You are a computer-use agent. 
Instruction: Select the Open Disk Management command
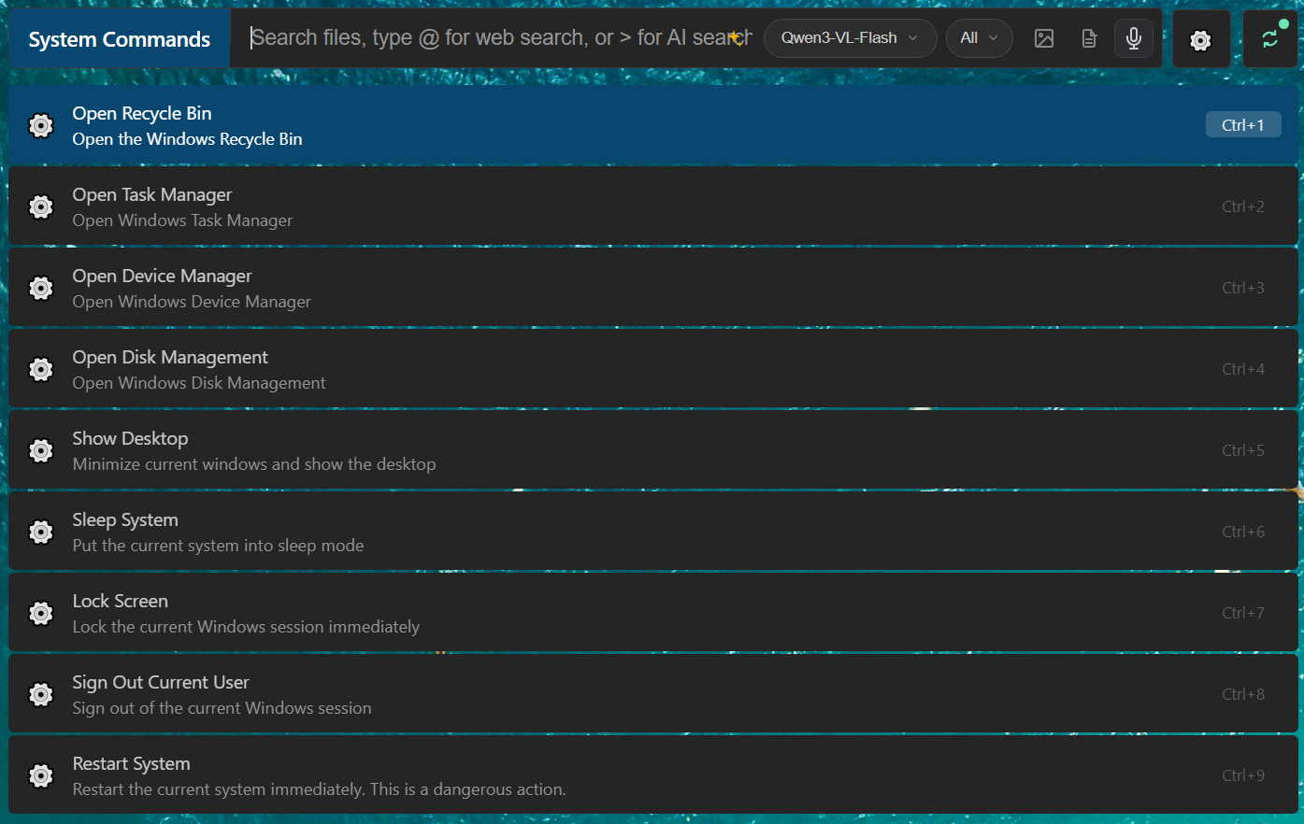click(x=653, y=369)
